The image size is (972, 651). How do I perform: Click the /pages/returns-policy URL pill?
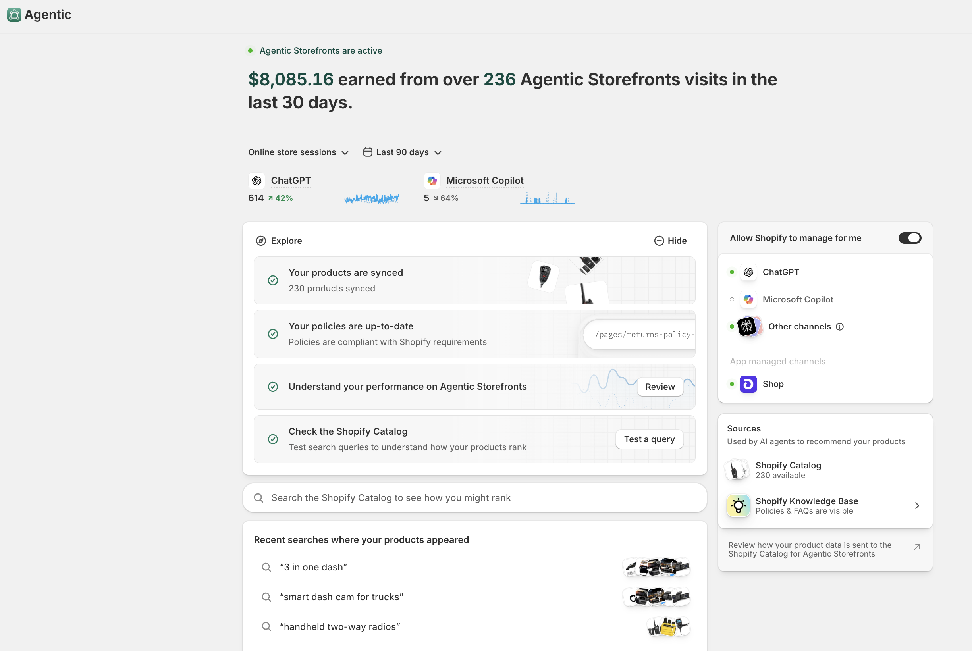pyautogui.click(x=639, y=335)
